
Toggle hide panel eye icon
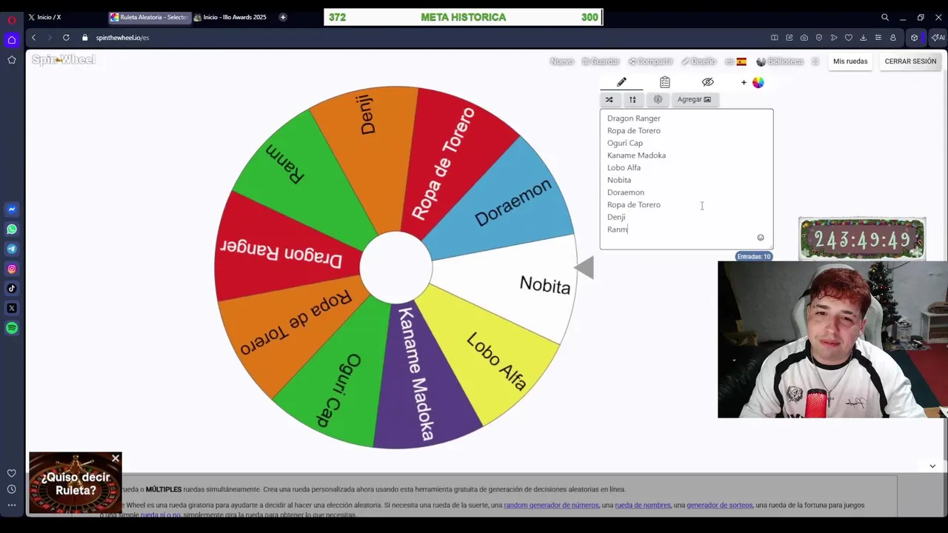tap(708, 82)
